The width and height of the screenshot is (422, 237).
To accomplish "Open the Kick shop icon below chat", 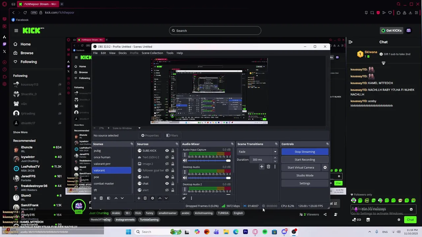I will point(368,220).
